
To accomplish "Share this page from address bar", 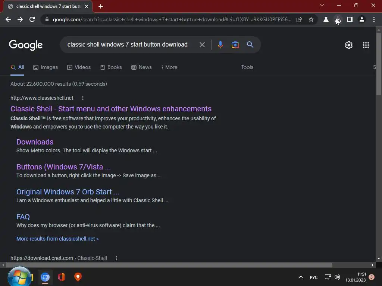I will (x=299, y=19).
